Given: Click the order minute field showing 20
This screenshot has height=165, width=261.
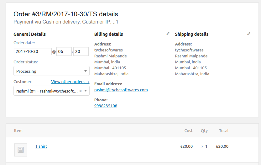Looking at the screenshot, I should coord(81,51).
